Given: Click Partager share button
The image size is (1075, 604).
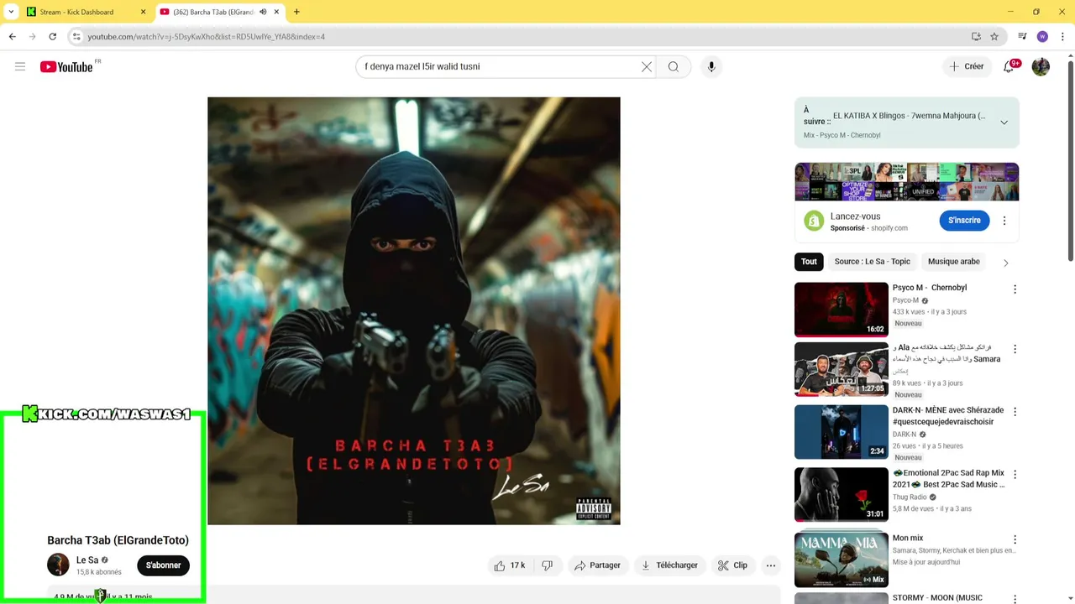Looking at the screenshot, I should click(x=596, y=565).
